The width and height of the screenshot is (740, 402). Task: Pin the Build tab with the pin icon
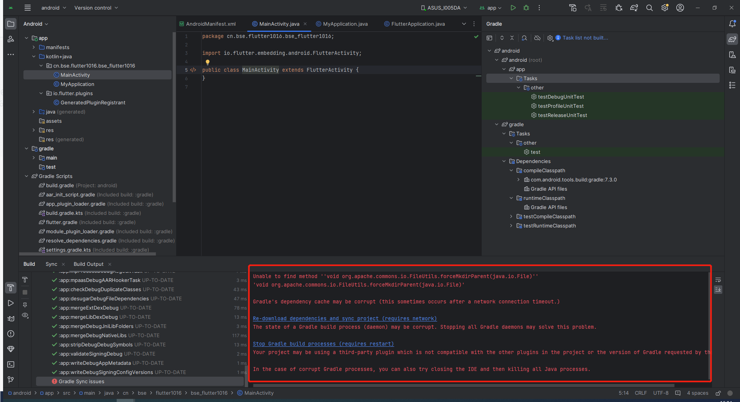coord(25,305)
